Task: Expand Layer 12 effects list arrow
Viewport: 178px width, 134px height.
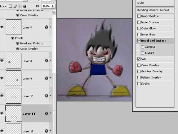Action: [x=50, y=131]
